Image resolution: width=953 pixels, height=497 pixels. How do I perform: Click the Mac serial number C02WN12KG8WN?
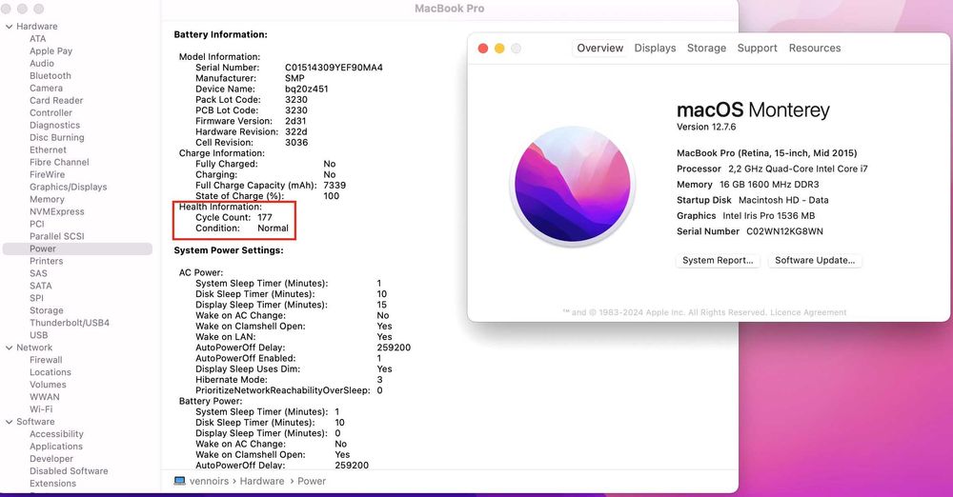[784, 231]
